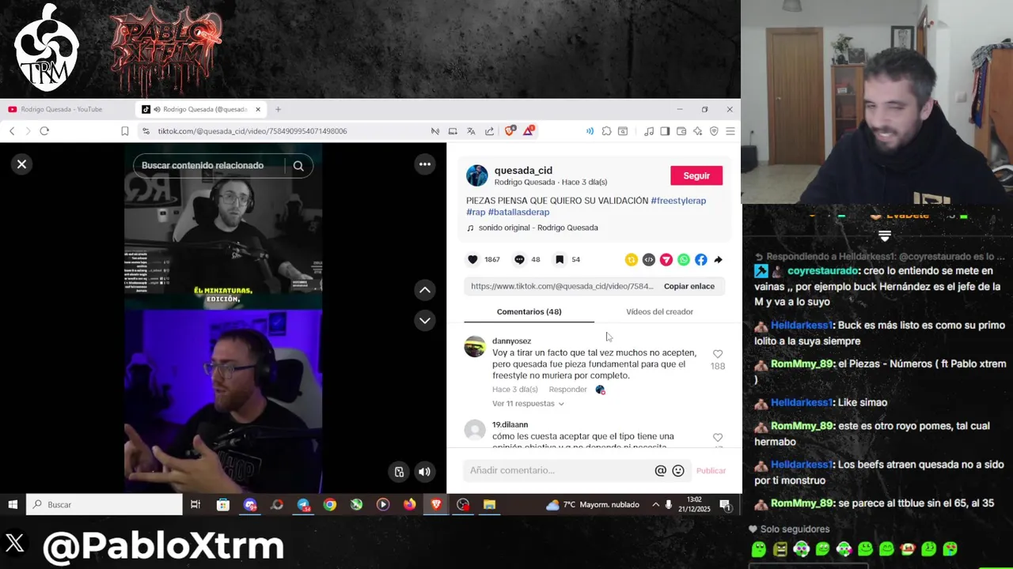Image resolution: width=1013 pixels, height=569 pixels.
Task: Share via red send icon
Action: click(666, 259)
